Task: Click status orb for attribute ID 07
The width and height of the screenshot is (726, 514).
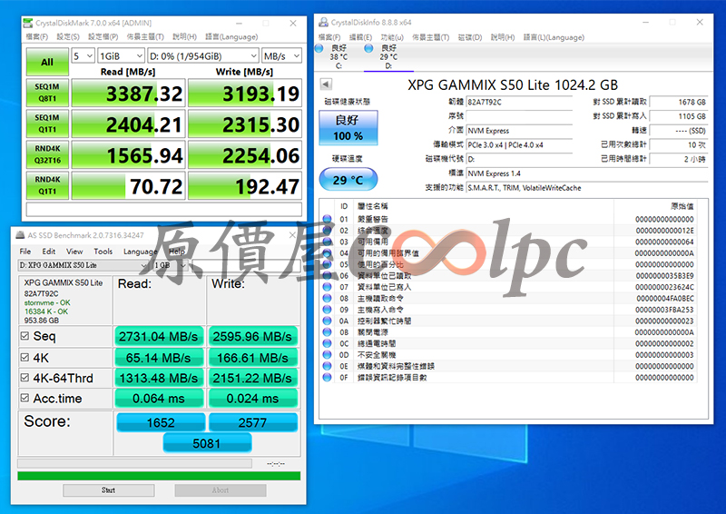Action: pos(327,287)
